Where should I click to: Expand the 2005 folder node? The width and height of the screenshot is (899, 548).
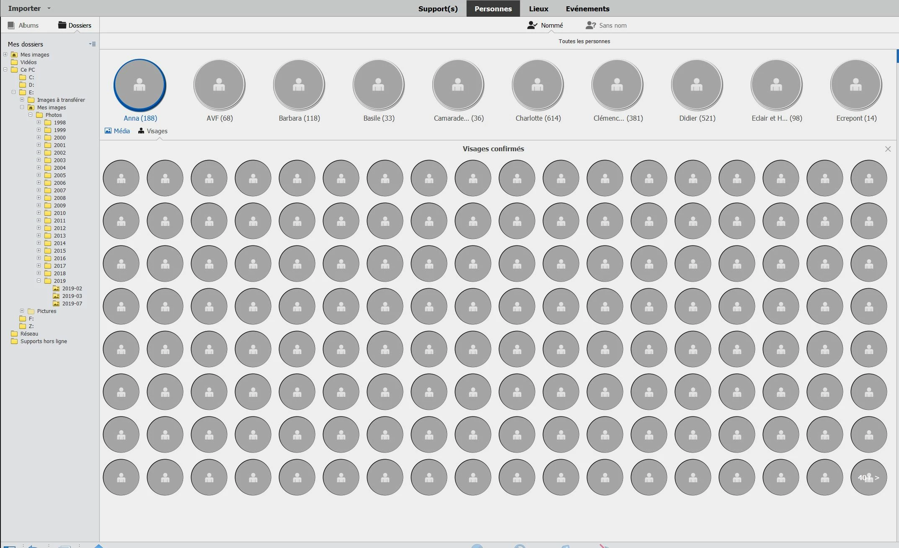tap(39, 175)
